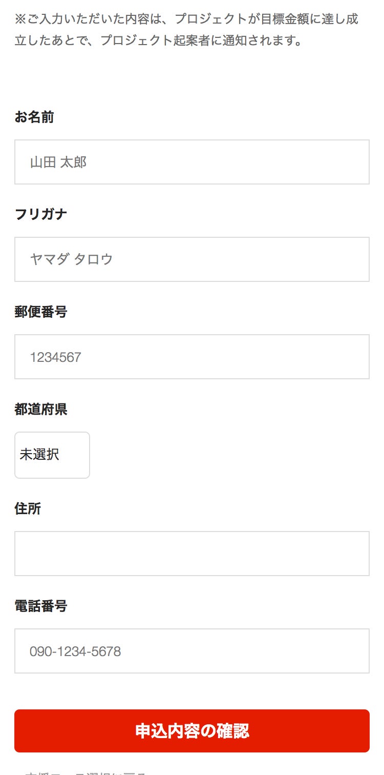Click the 郵便番号 postal code field
The image size is (384, 775).
pyautogui.click(x=192, y=357)
